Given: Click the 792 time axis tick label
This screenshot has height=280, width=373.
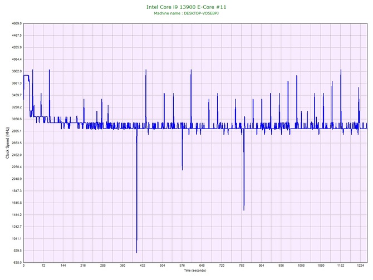Looking at the screenshot, I should 242,266.
